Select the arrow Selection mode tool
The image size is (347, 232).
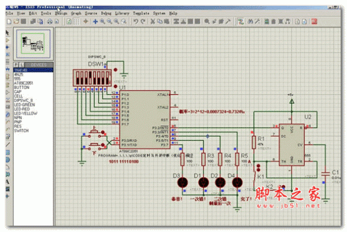coord(8,33)
